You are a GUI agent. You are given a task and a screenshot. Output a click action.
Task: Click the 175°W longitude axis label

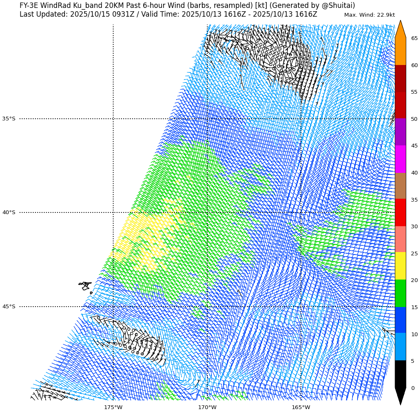113,407
